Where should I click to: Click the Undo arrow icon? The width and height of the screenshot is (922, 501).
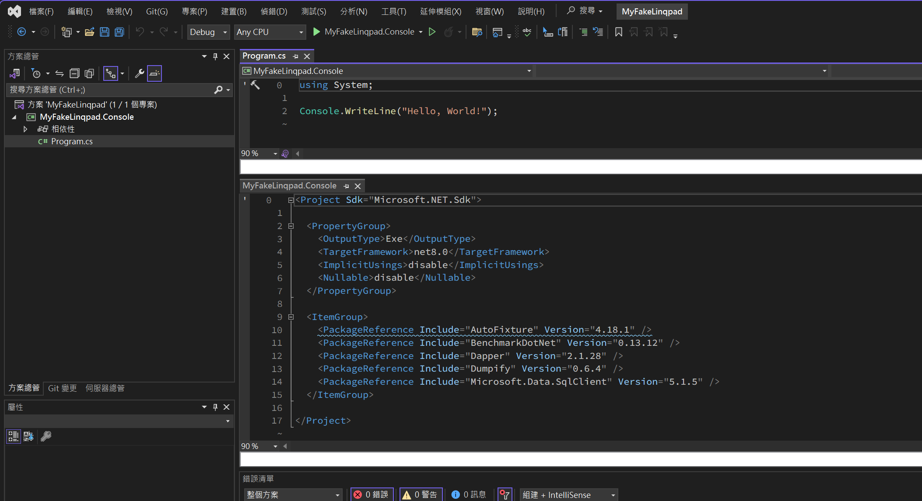point(140,32)
